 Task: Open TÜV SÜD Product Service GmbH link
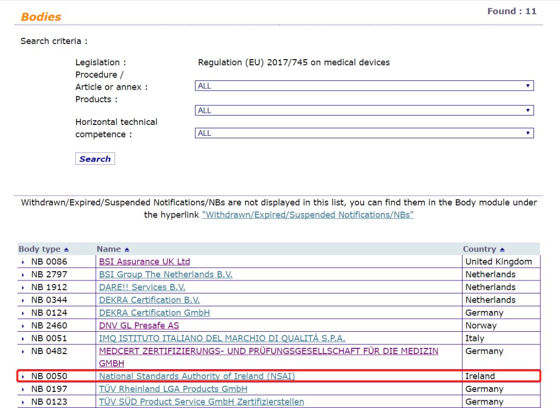[201, 402]
